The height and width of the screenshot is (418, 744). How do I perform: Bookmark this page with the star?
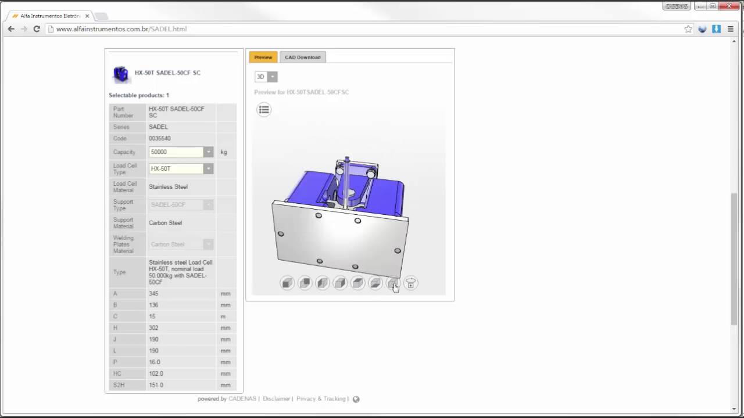click(688, 28)
